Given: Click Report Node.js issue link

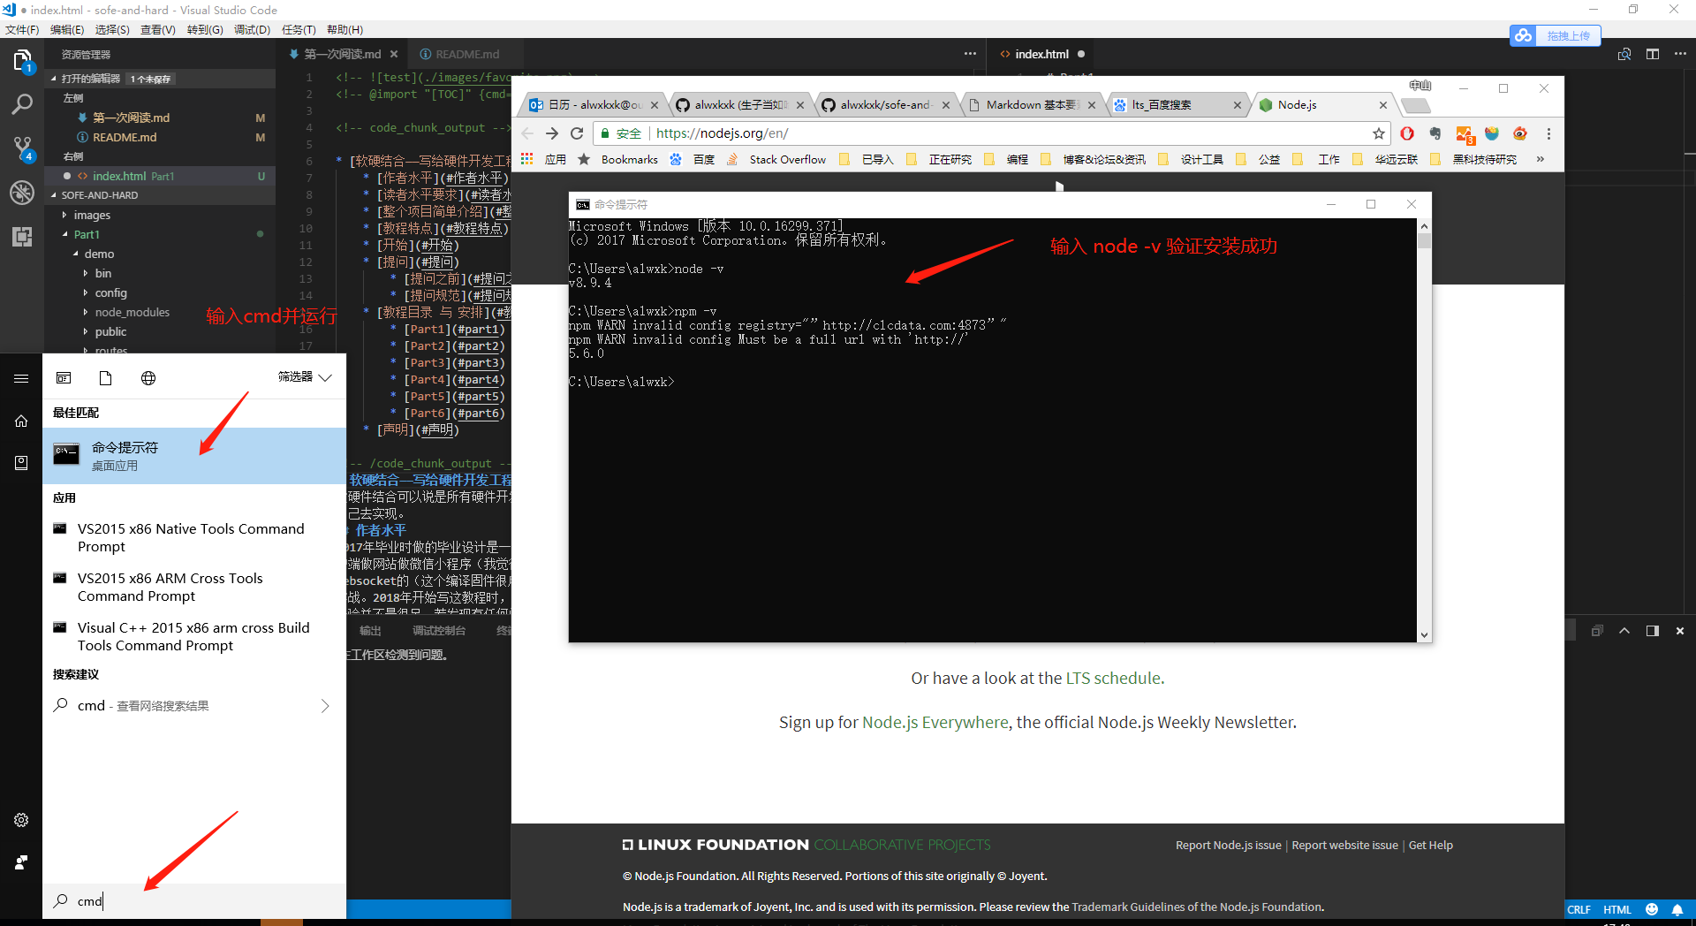Looking at the screenshot, I should [1228, 845].
